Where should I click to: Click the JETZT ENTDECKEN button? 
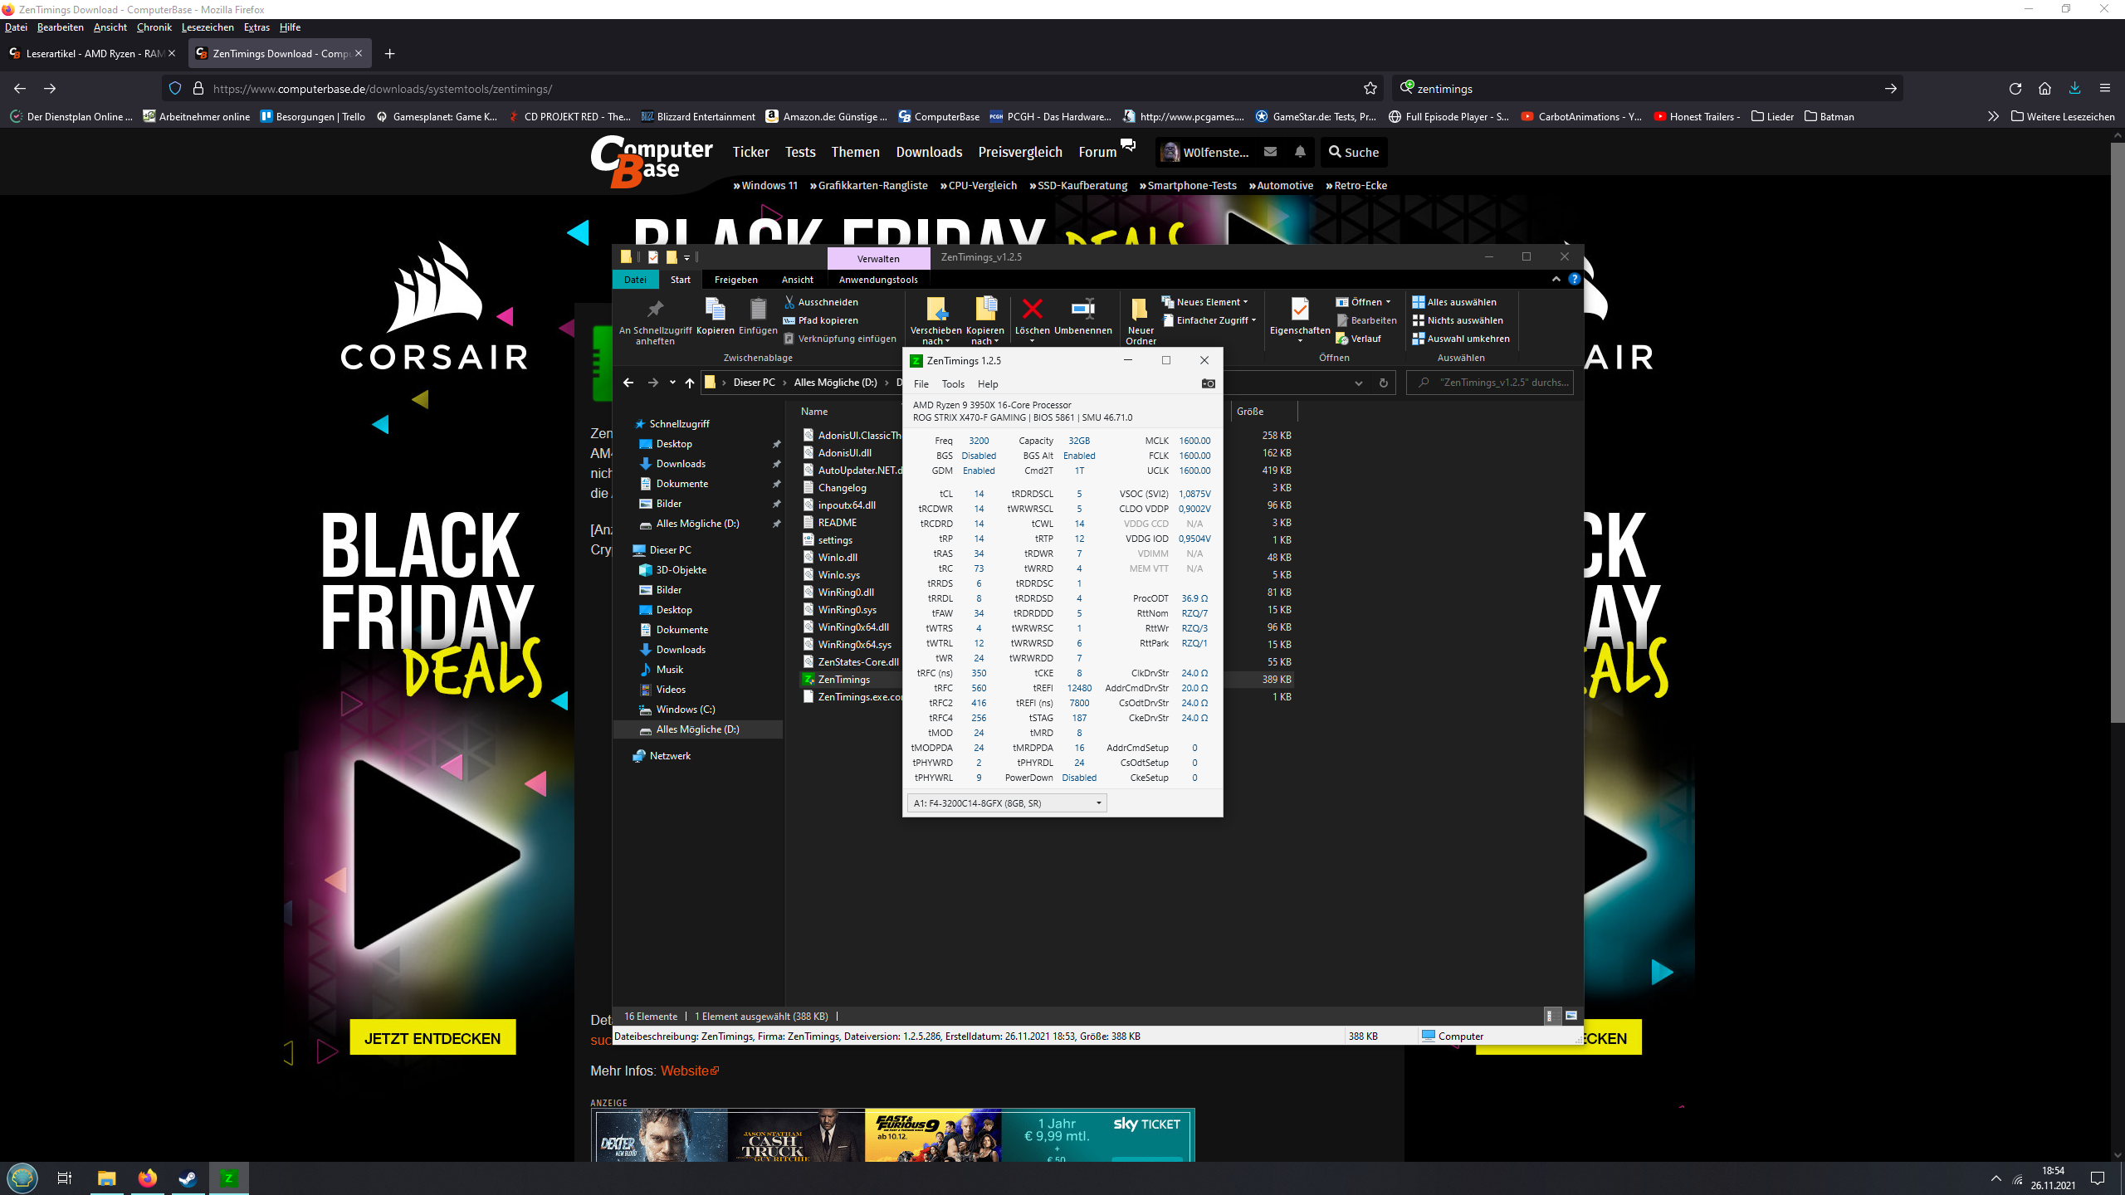click(x=432, y=1037)
